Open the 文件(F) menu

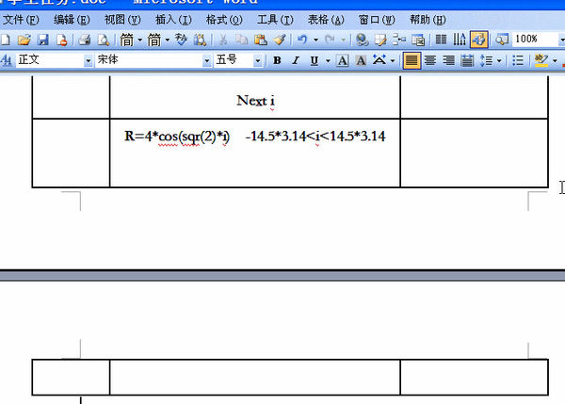21,20
